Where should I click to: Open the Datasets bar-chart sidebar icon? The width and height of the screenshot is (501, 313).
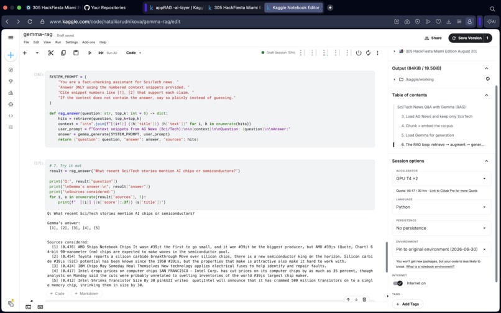pyautogui.click(x=11, y=93)
